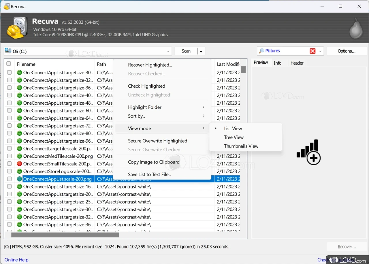Switch to the Preview tab
Viewport: 369px width, 264px height.
(261, 62)
